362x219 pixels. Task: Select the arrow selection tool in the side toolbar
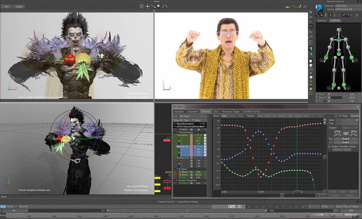point(311,12)
